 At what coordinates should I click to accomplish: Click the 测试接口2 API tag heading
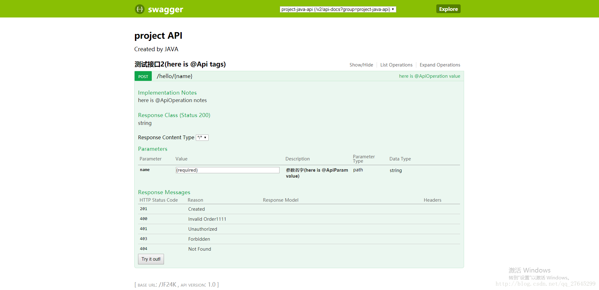click(180, 64)
